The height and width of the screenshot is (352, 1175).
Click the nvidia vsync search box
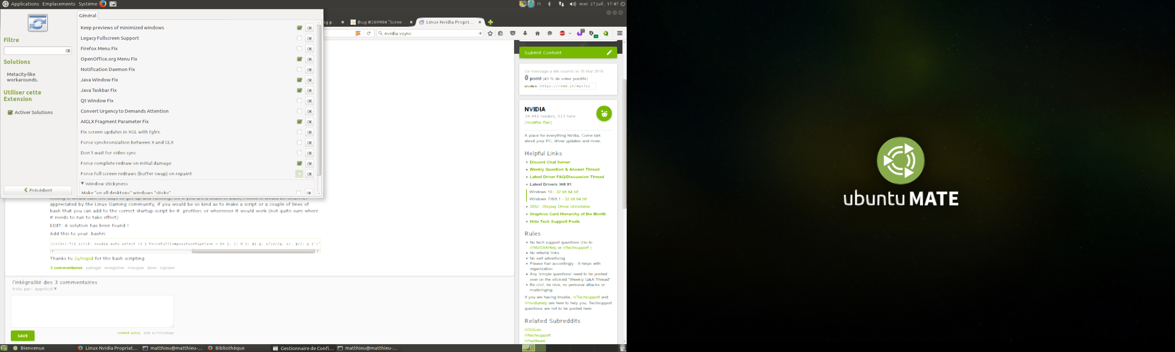[429, 33]
